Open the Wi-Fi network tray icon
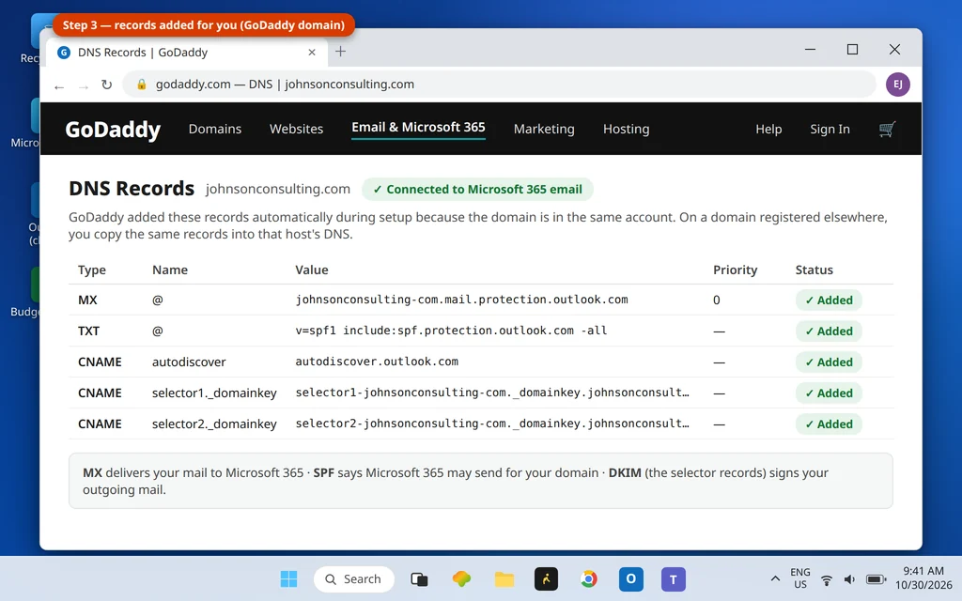Image resolution: width=962 pixels, height=601 pixels. (x=827, y=579)
